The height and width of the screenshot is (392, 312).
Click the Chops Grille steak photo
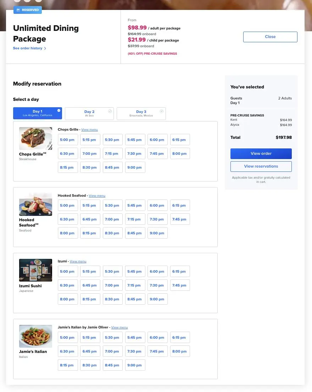tap(35, 138)
